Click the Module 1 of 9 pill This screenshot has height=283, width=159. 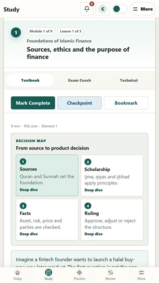pos(41,31)
